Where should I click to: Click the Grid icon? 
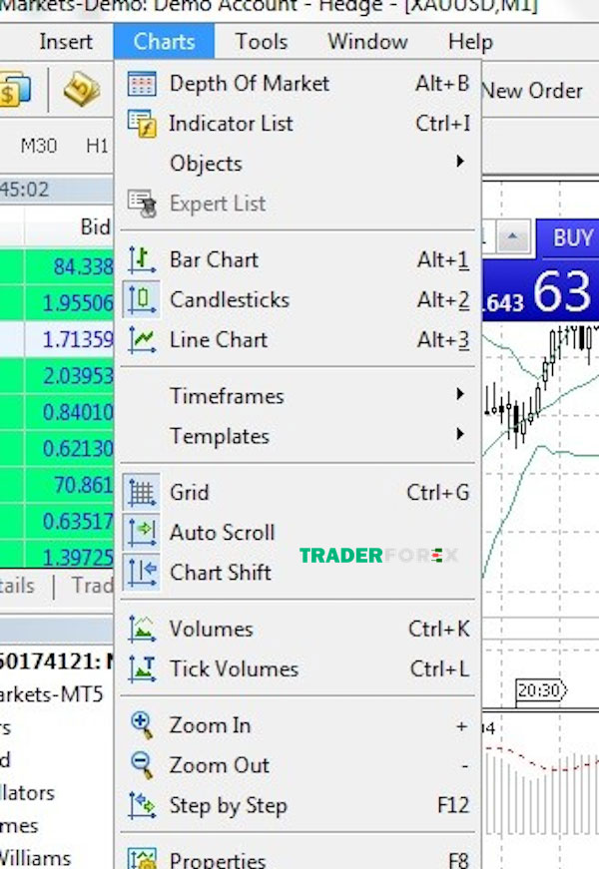pyautogui.click(x=142, y=492)
